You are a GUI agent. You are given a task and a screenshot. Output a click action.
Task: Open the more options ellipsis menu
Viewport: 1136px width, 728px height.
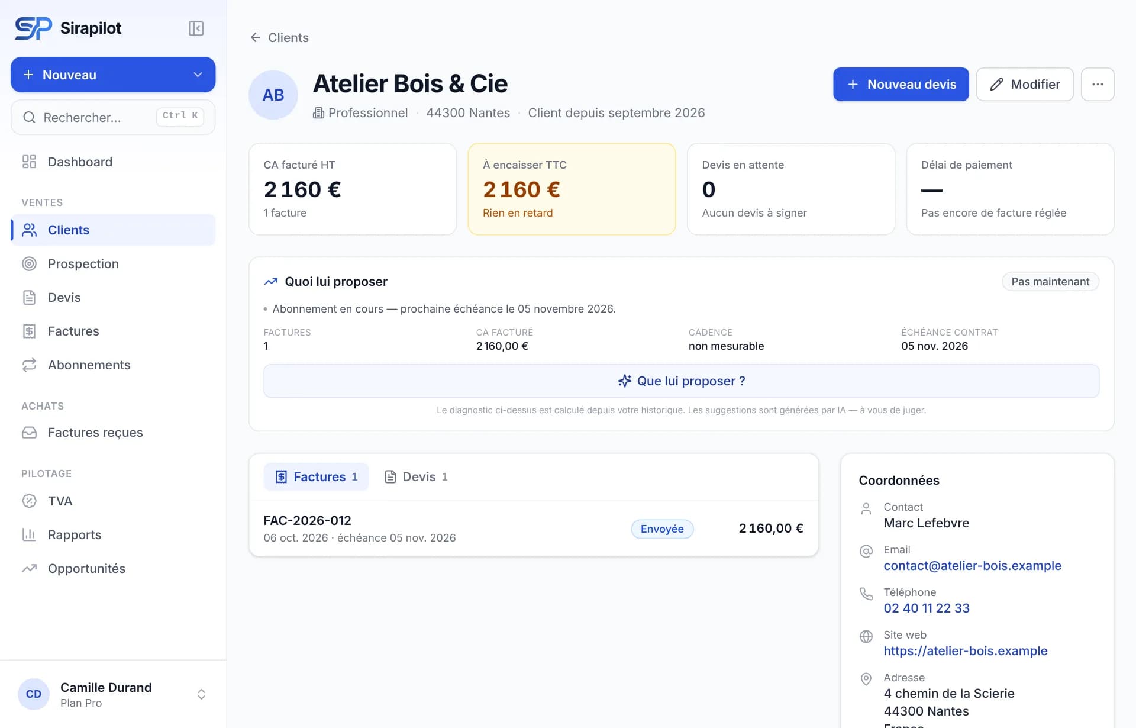coord(1098,84)
